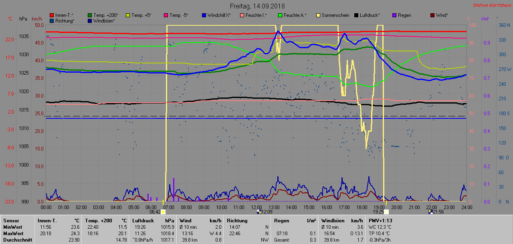
Task: Select the Windböen legend label
Action: click(104, 21)
